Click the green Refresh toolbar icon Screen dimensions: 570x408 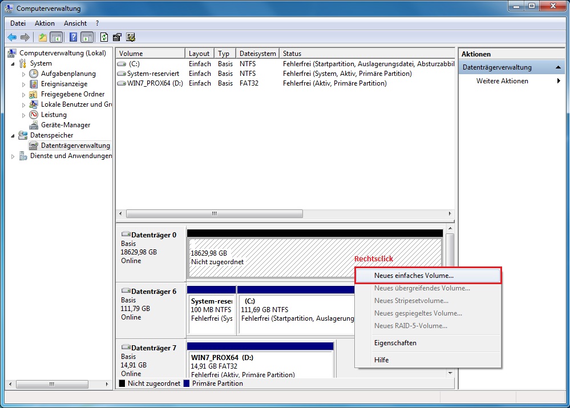[x=104, y=37]
